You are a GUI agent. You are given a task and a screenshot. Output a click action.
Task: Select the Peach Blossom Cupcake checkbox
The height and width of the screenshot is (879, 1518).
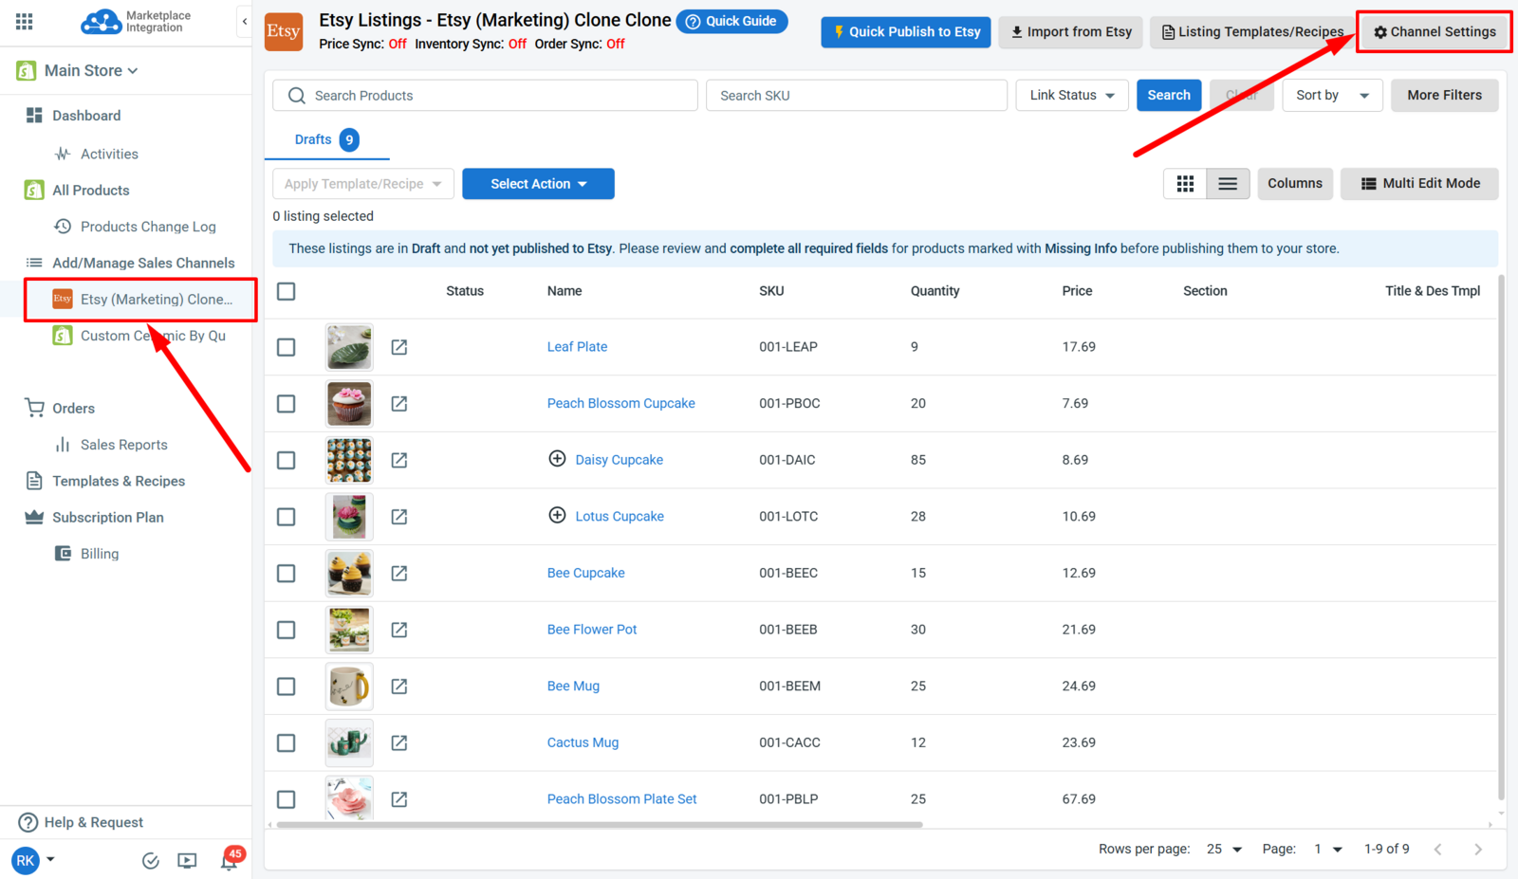pyautogui.click(x=287, y=404)
